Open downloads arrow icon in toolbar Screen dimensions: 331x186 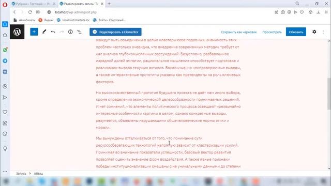[318, 12]
